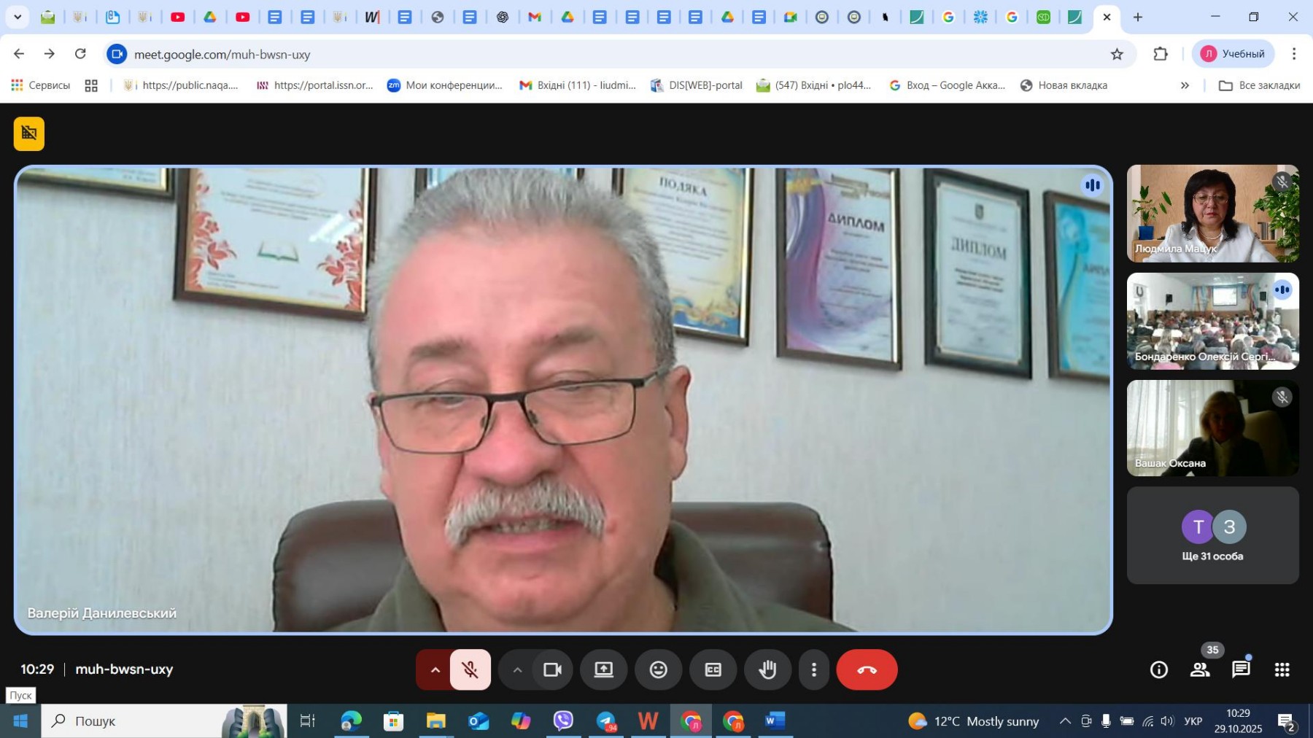This screenshot has height=738, width=1313.
Task: Show hidden bookmarks with the chevron
Action: [1185, 85]
